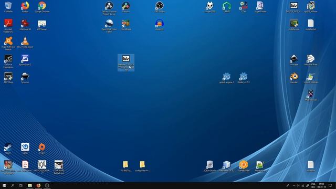Select the Synkron desktop shortcut

coord(25,78)
